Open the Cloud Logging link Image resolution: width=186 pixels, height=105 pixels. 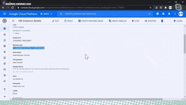point(18,27)
